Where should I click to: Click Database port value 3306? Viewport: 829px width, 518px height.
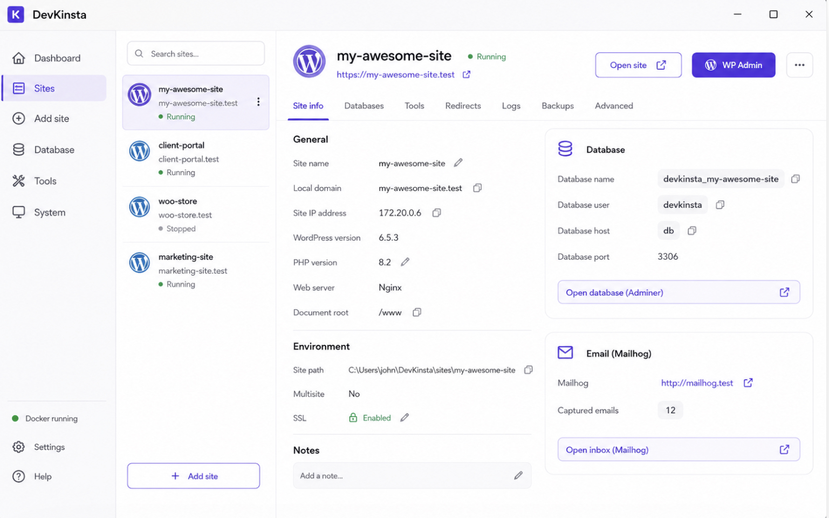tap(668, 256)
